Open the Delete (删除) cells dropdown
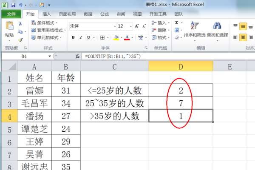Viewport: 255px width, 170px height. click(161, 30)
